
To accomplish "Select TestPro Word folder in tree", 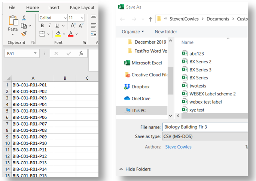I will [147, 51].
